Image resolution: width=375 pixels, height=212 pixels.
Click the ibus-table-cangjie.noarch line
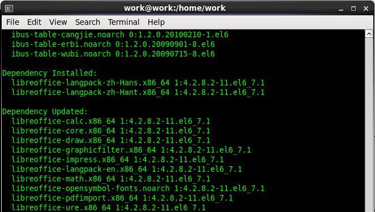click(x=120, y=34)
